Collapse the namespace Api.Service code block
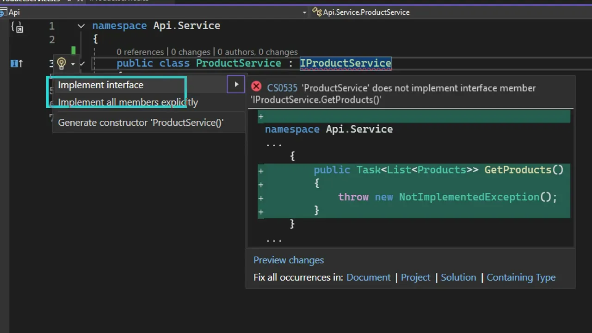Screen dimensions: 592x333 coord(81,26)
